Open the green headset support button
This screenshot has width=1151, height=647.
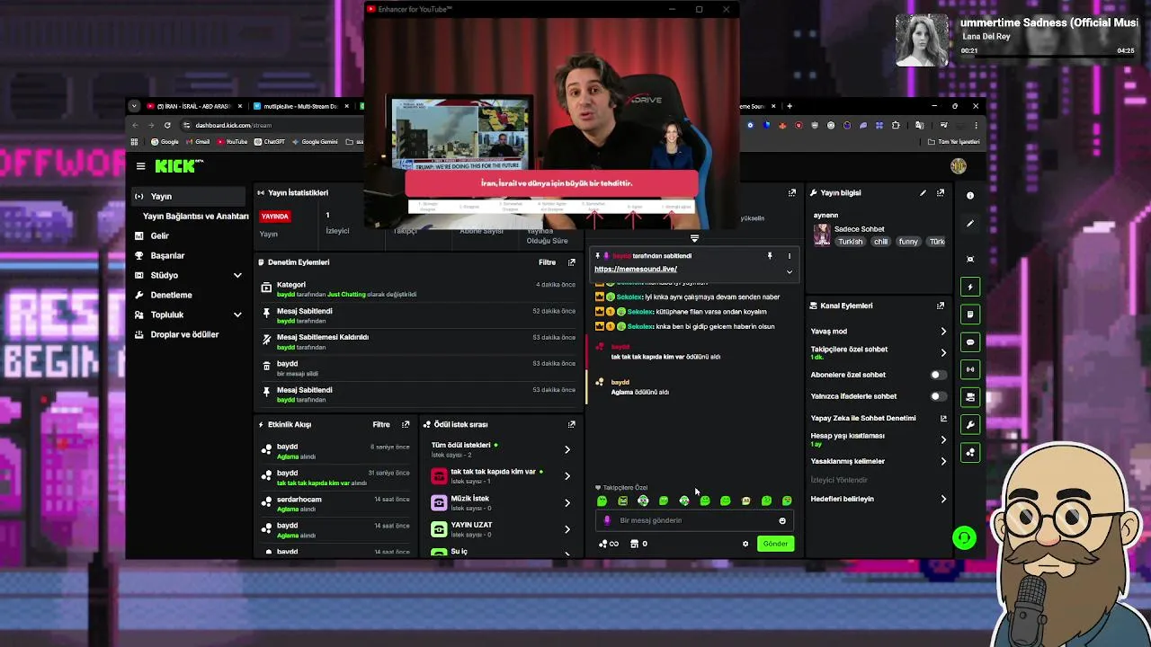click(964, 537)
